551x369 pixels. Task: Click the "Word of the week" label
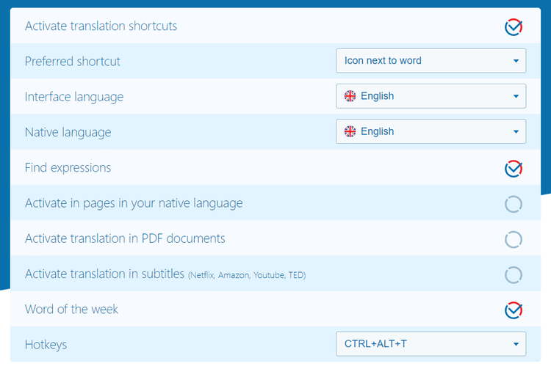(x=71, y=309)
